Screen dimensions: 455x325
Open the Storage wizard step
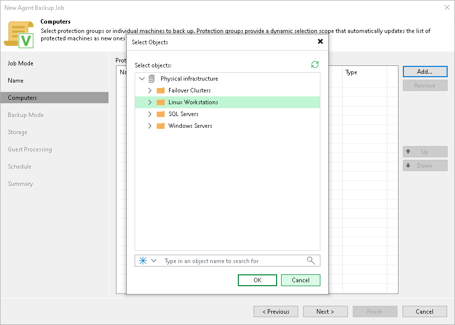click(x=18, y=132)
